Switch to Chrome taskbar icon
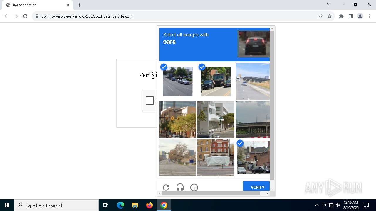 tap(164, 205)
